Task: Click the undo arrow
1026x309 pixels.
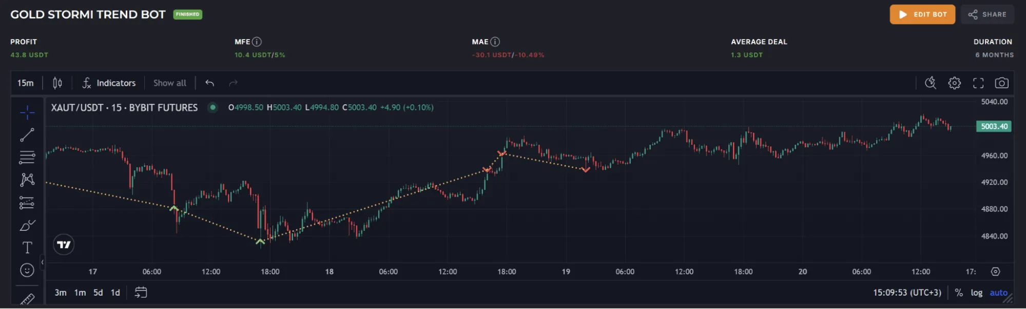Action: click(209, 83)
